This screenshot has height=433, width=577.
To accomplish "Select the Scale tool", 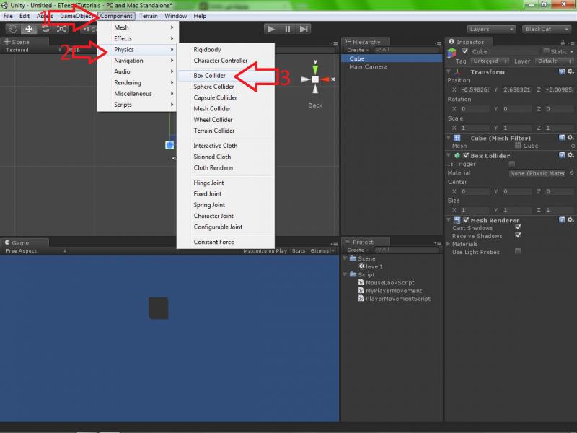I will pos(61,29).
